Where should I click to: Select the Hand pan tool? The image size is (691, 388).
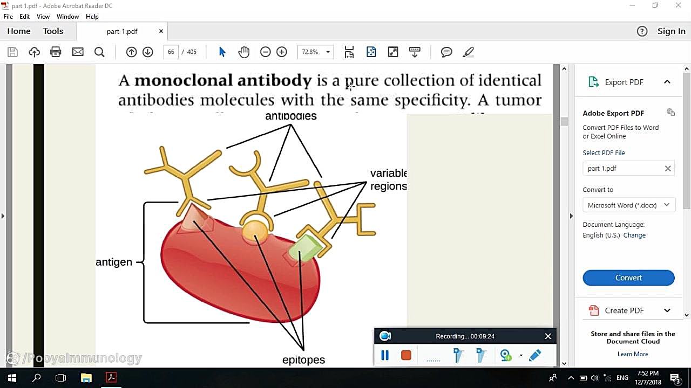pyautogui.click(x=244, y=52)
